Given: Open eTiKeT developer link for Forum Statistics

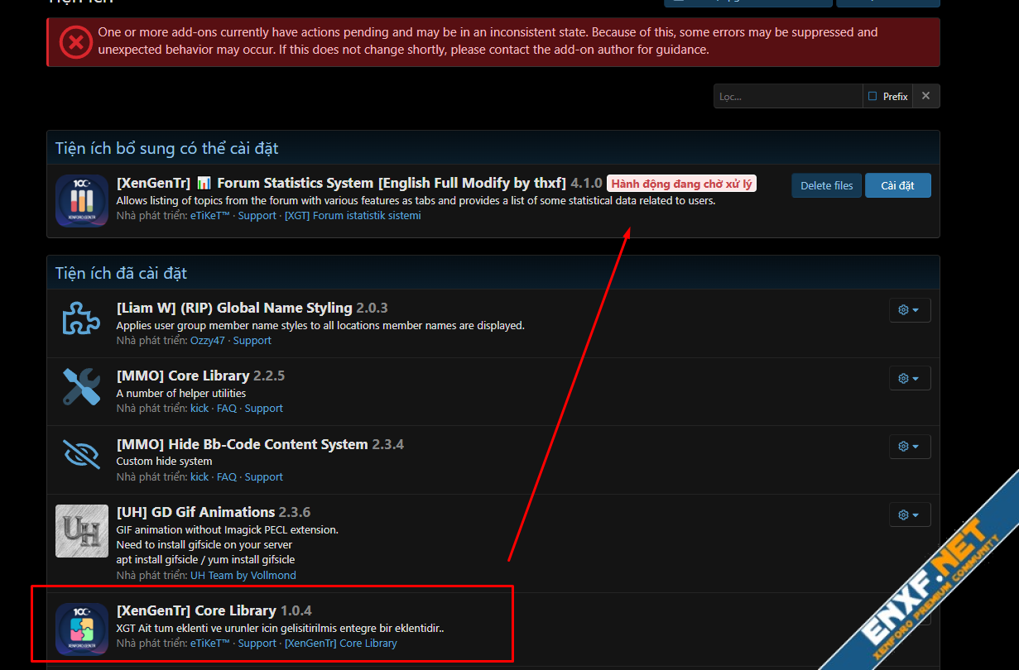Looking at the screenshot, I should (210, 216).
